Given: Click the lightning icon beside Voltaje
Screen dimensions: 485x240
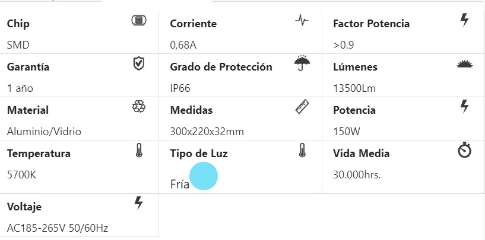Looking at the screenshot, I should [x=138, y=204].
